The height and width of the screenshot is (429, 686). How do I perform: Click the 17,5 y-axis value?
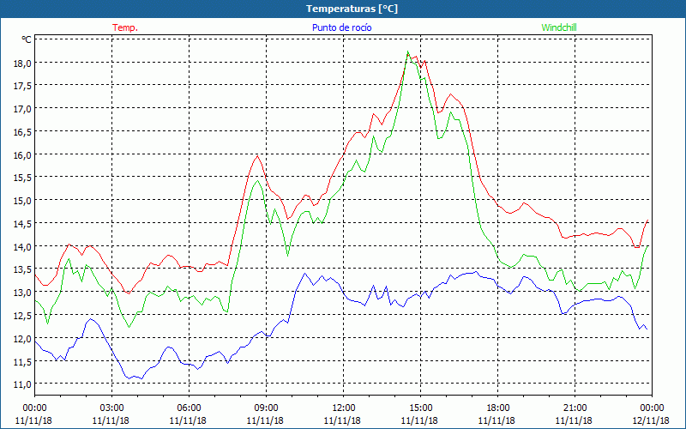(23, 86)
